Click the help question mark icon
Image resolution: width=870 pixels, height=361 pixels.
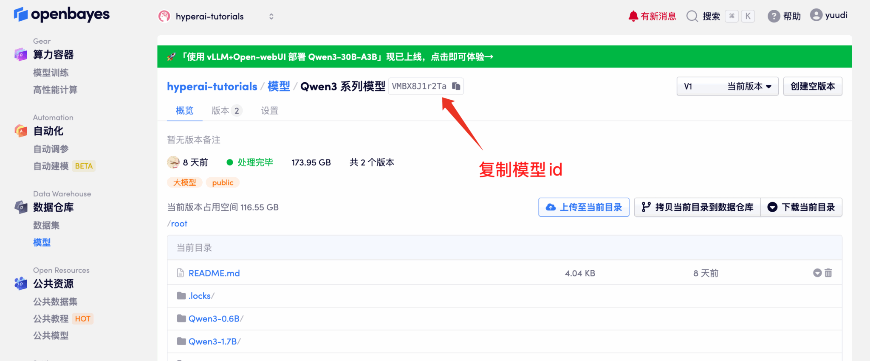click(774, 16)
